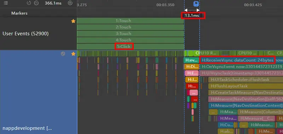Select the H:E... pink slice
The height and width of the screenshot is (134, 283).
pos(192,73)
